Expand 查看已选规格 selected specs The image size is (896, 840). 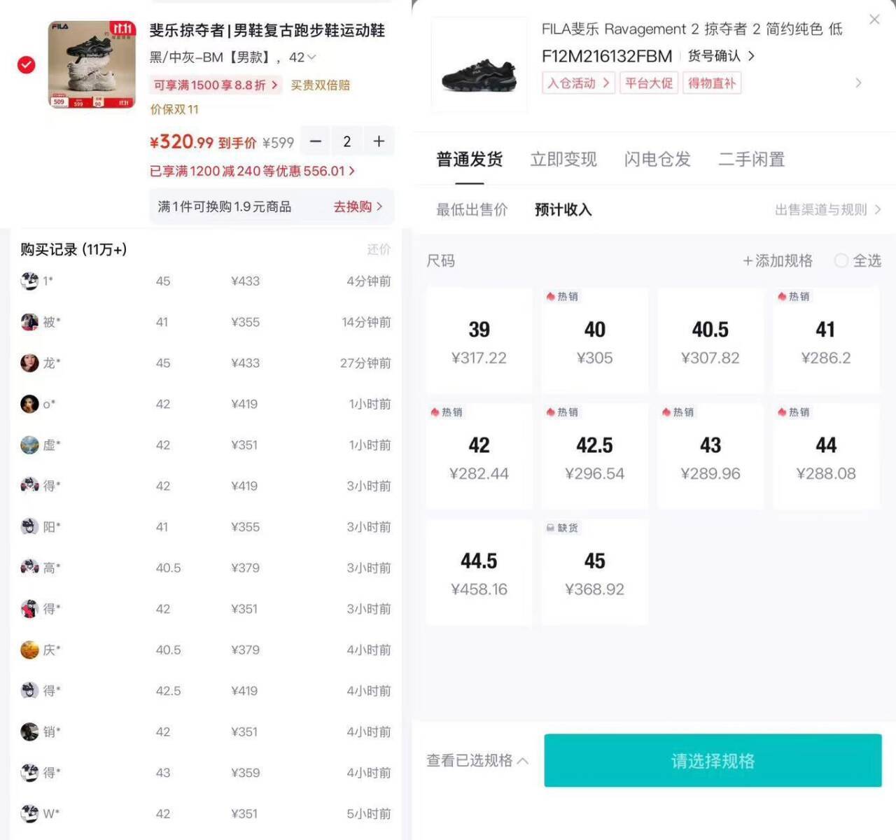point(477,760)
